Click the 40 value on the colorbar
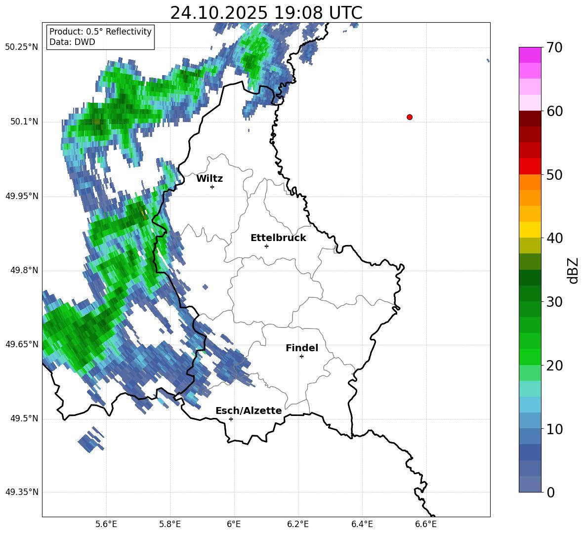 [554, 238]
